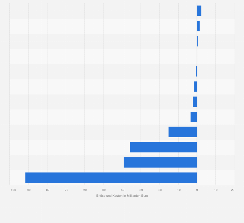This screenshot has height=223, width=244.
Task: Pick the negative bar ending near -3.5
Action: [194, 117]
